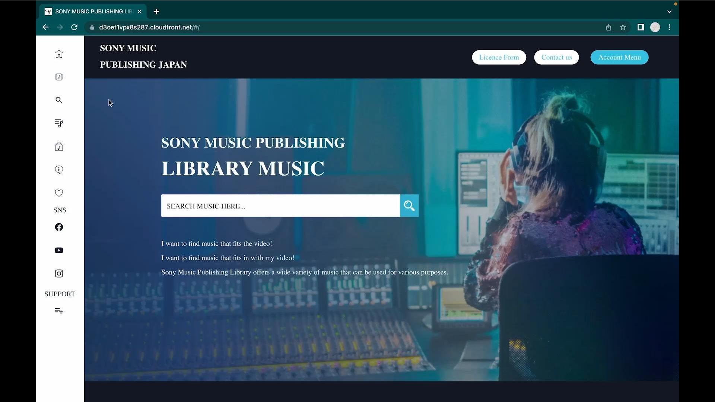The image size is (715, 402).
Task: Expand the tab search chevron
Action: tap(669, 12)
